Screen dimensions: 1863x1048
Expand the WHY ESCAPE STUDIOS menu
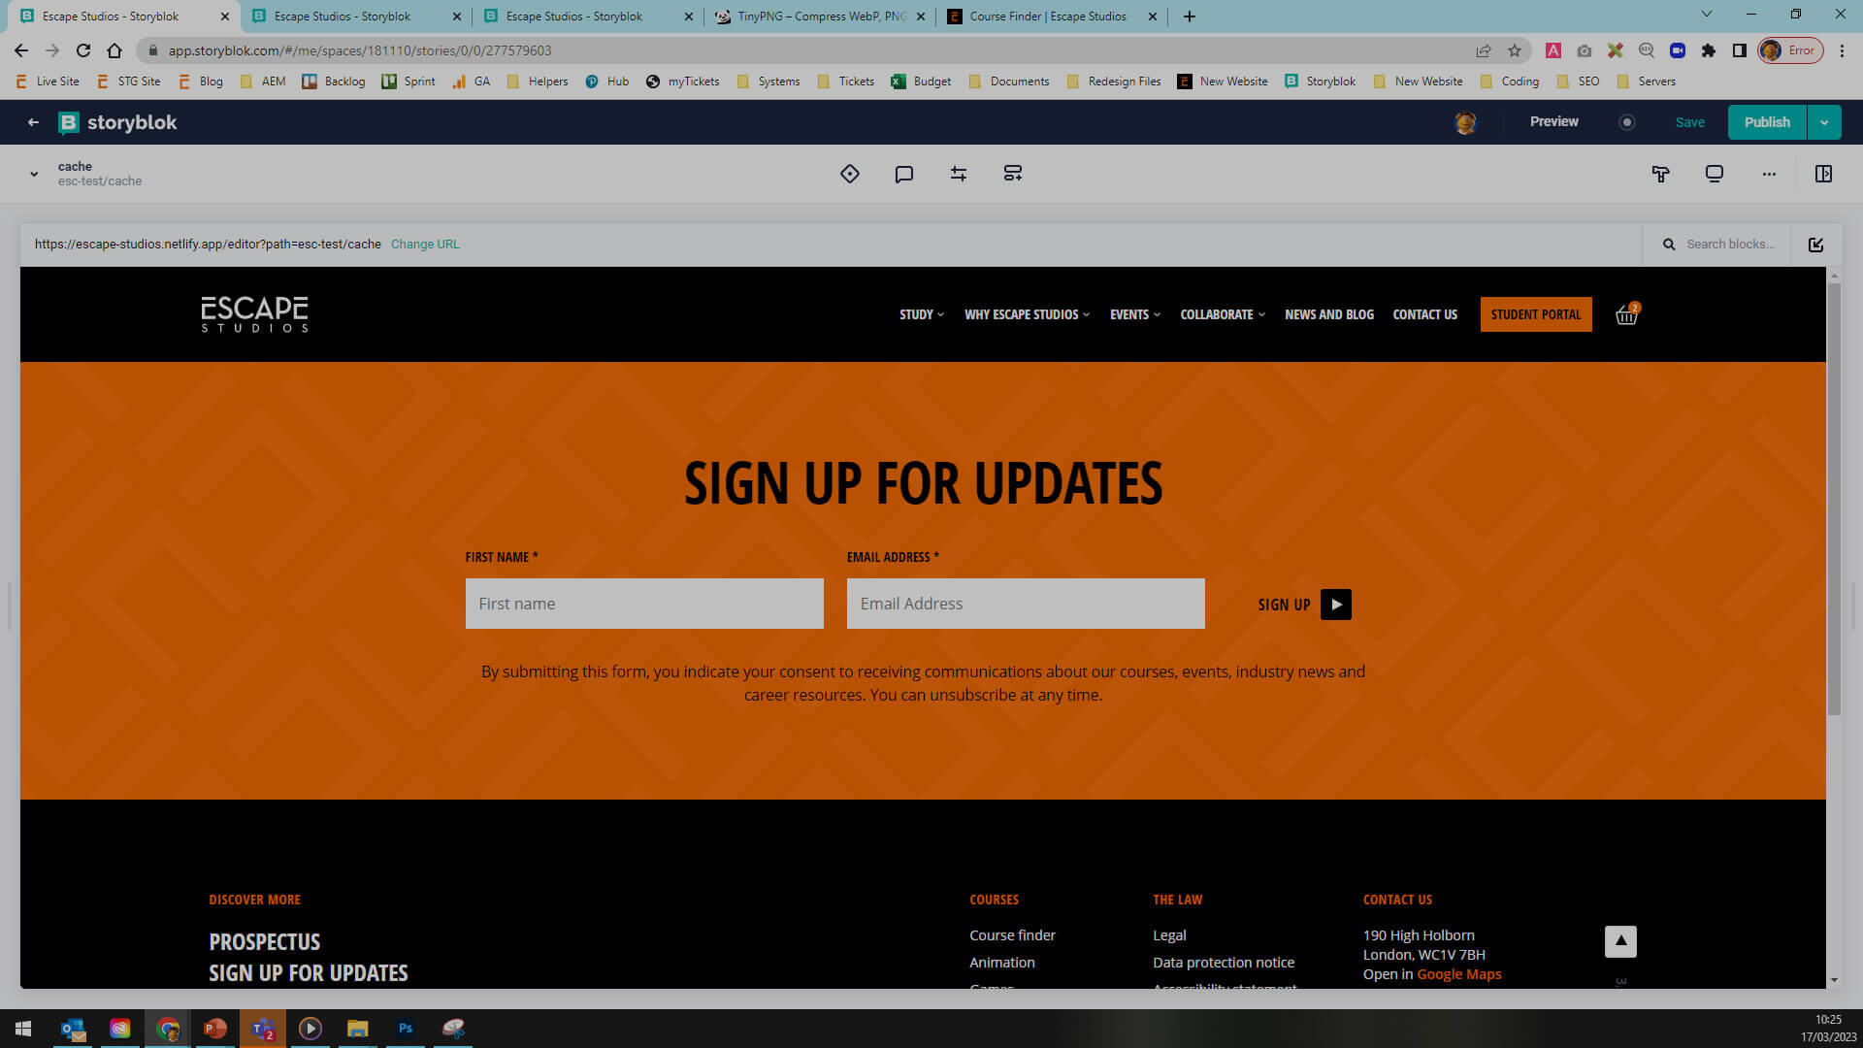1027,314
